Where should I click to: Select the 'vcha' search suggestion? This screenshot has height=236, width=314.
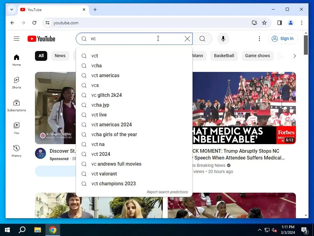coord(134,66)
